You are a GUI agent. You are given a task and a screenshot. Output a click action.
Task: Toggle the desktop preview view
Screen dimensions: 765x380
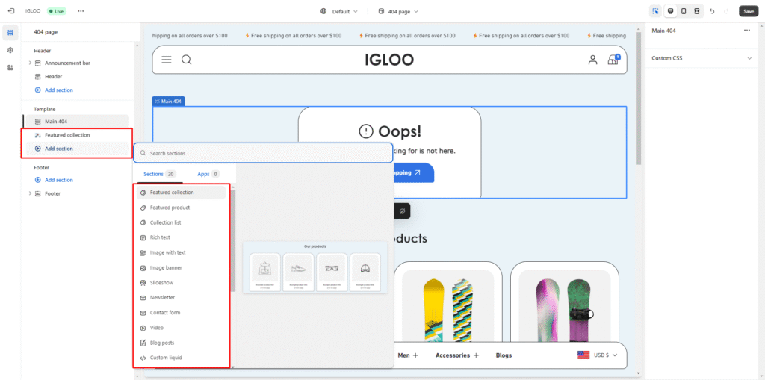click(x=670, y=11)
